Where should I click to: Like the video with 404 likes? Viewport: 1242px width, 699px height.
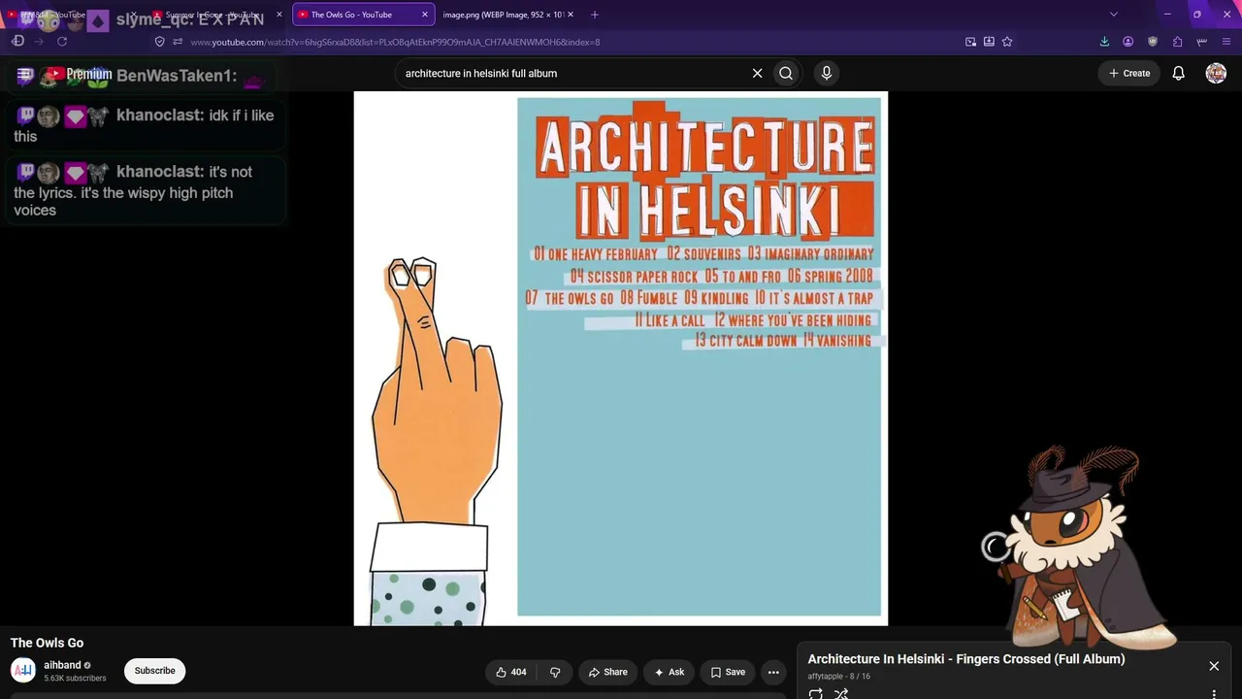point(511,672)
